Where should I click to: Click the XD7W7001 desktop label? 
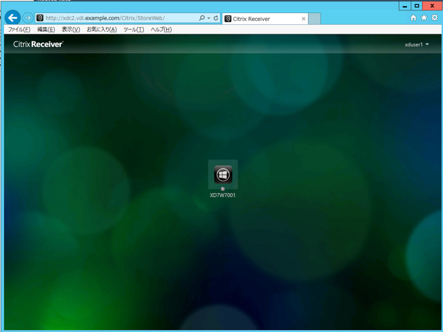tap(223, 195)
